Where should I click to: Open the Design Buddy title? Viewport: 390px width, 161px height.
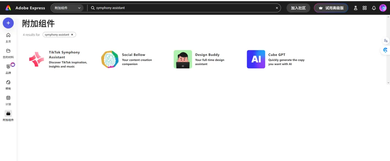click(x=207, y=55)
